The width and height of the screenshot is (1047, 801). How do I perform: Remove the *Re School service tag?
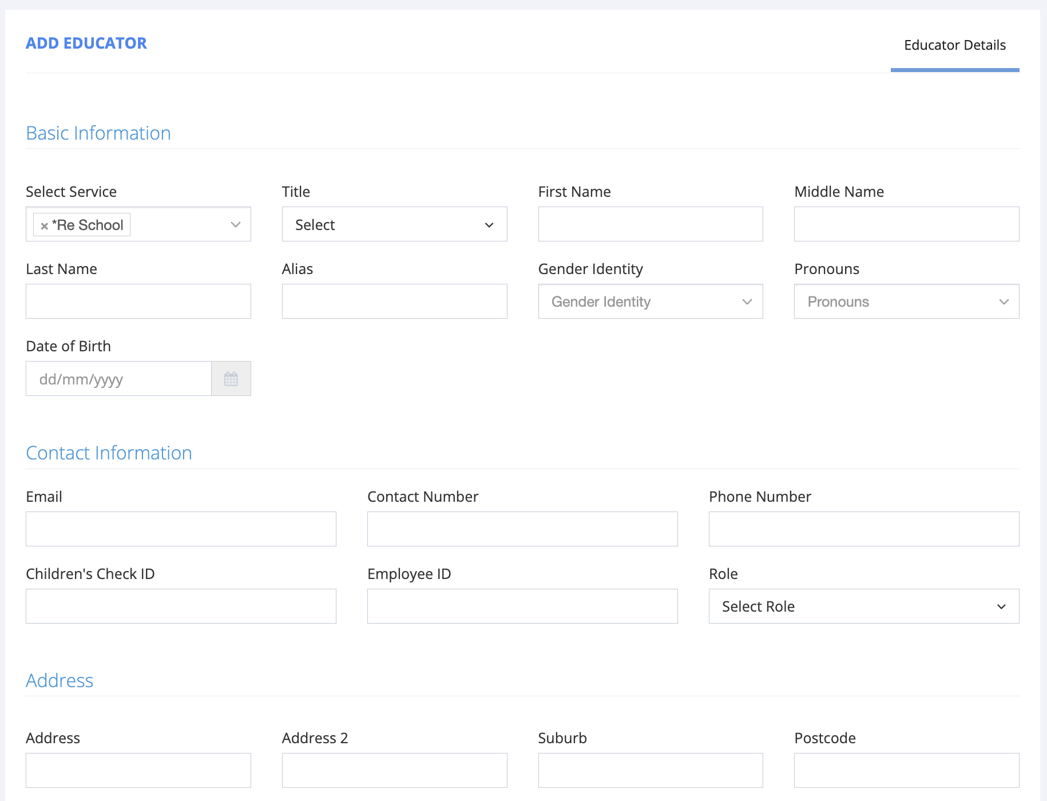tap(45, 225)
